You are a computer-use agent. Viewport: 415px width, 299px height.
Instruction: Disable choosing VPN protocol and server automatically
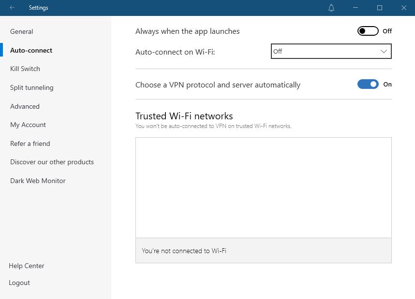368,84
